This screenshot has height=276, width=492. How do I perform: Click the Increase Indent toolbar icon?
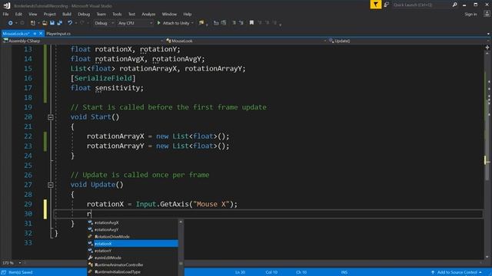224,23
